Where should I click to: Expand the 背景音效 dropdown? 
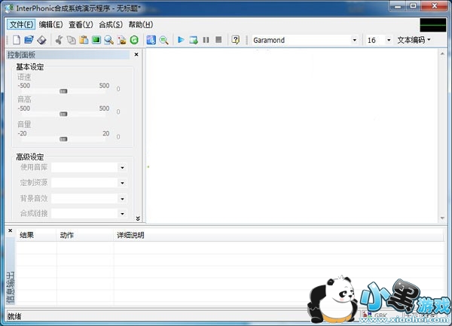(x=122, y=199)
